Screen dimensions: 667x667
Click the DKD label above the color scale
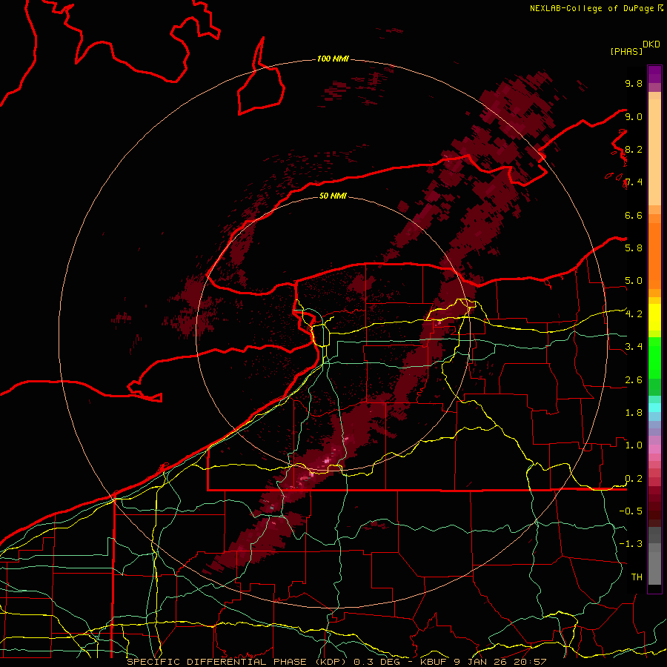click(x=651, y=44)
